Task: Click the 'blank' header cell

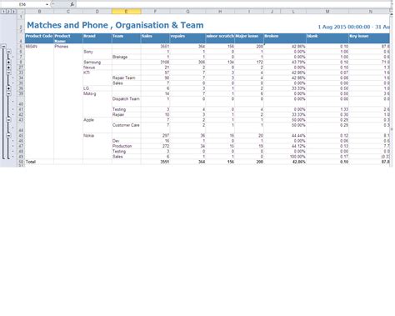Action: (327, 38)
